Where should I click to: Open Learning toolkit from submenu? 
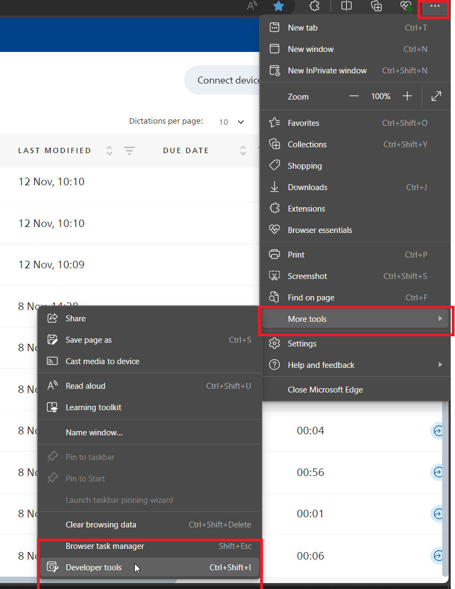point(150,407)
